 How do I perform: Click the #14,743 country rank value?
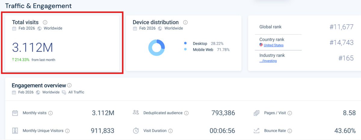341,43
